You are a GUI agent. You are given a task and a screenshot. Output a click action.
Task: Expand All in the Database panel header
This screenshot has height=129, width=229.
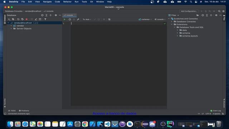[x=46, y=15]
